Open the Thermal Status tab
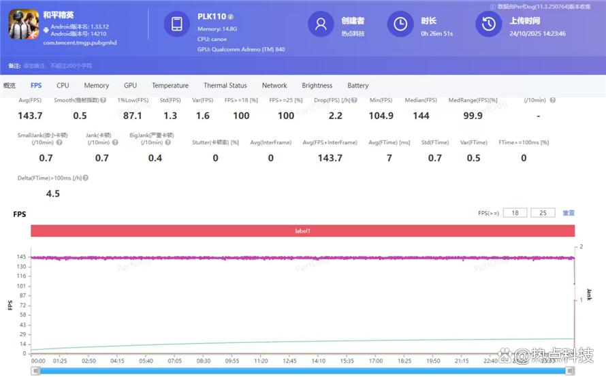 click(225, 85)
